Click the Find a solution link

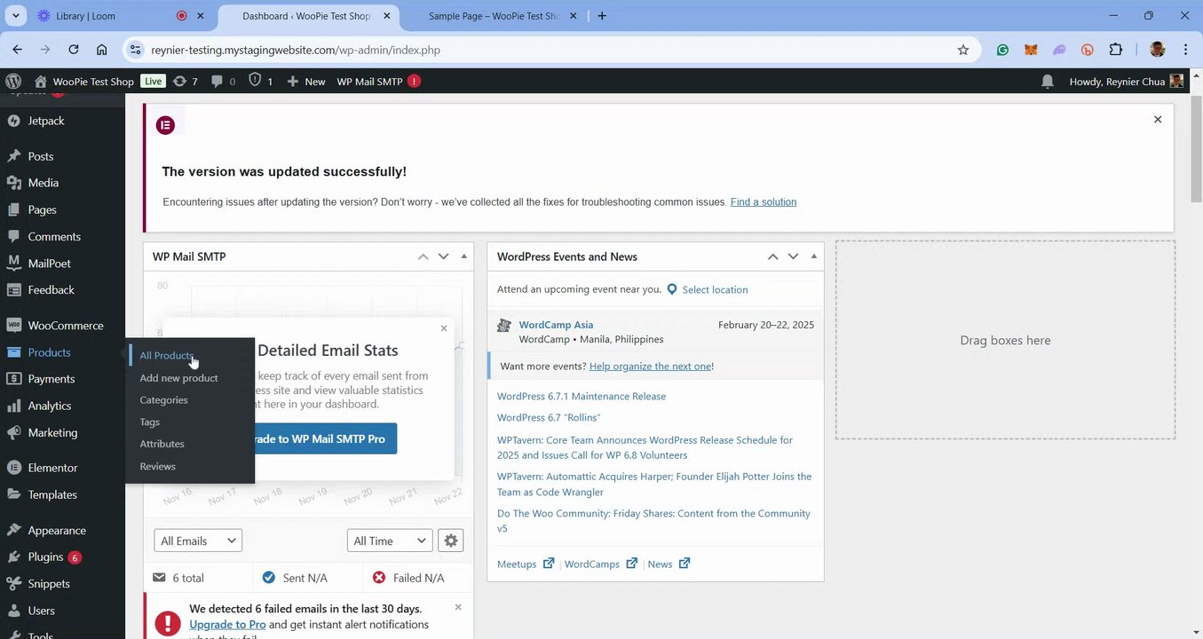764,202
